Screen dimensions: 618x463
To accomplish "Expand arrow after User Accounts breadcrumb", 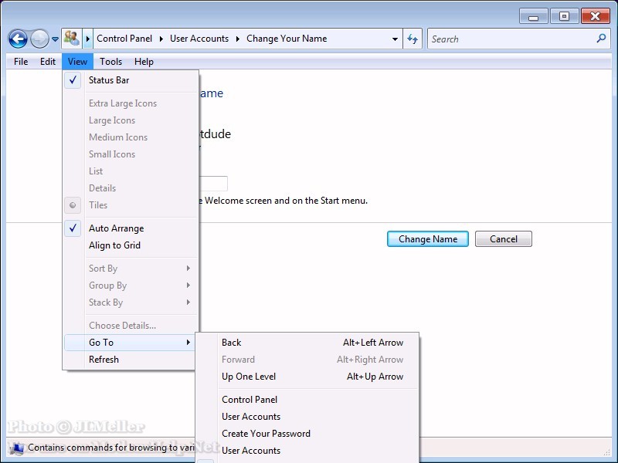I will coord(238,39).
